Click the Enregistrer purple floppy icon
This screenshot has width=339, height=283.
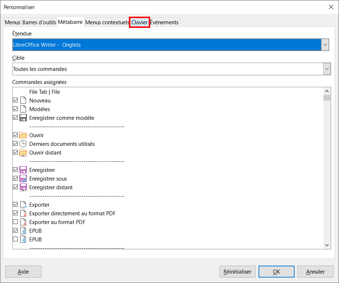(23, 170)
